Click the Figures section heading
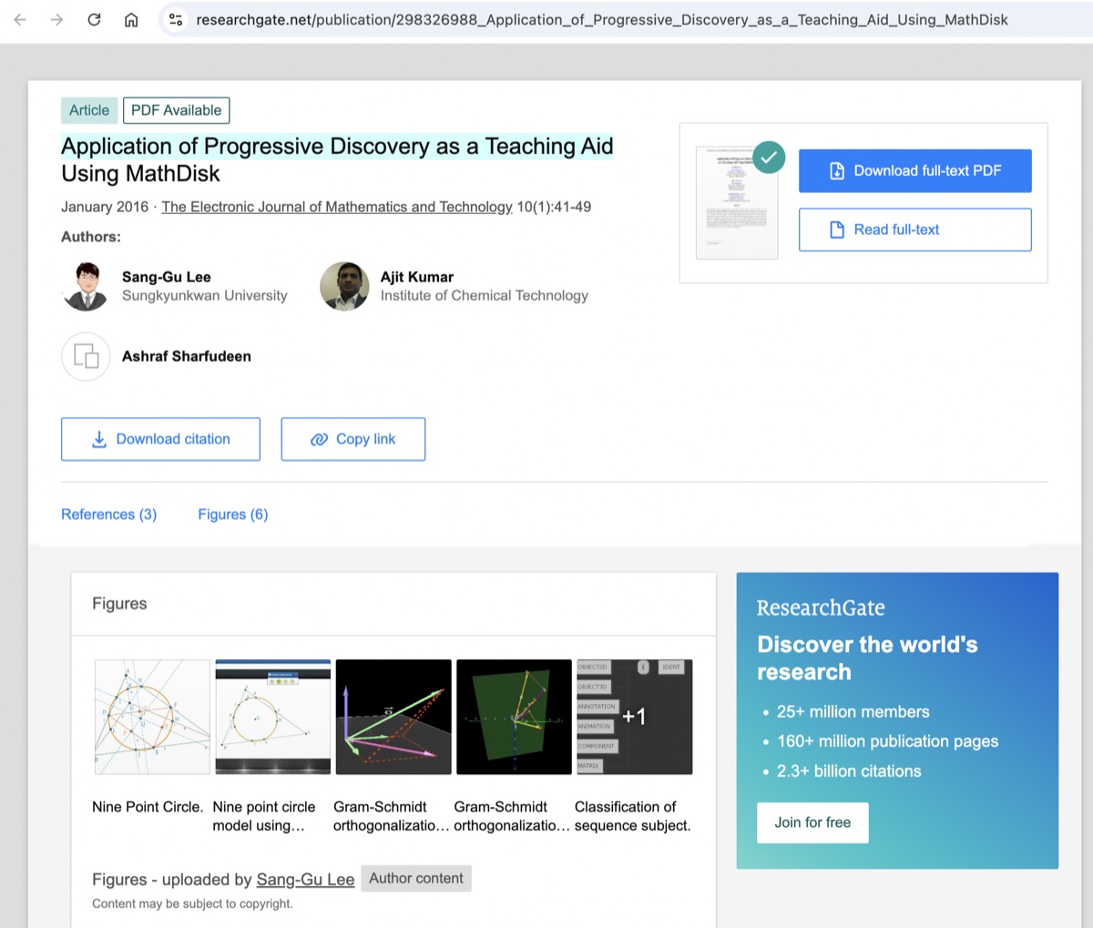 119,604
